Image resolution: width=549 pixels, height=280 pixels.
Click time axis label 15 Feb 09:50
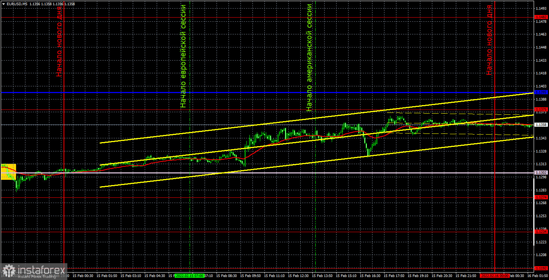pos(251,276)
